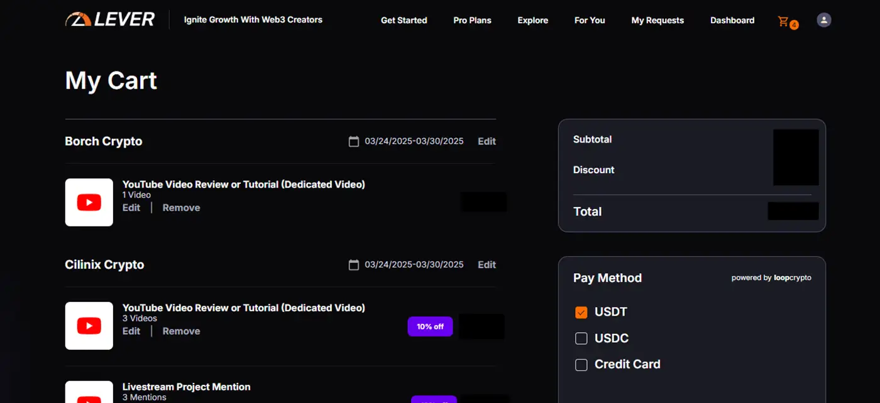Remove Borch Crypto's YouTube video item
880x403 pixels.
point(181,208)
